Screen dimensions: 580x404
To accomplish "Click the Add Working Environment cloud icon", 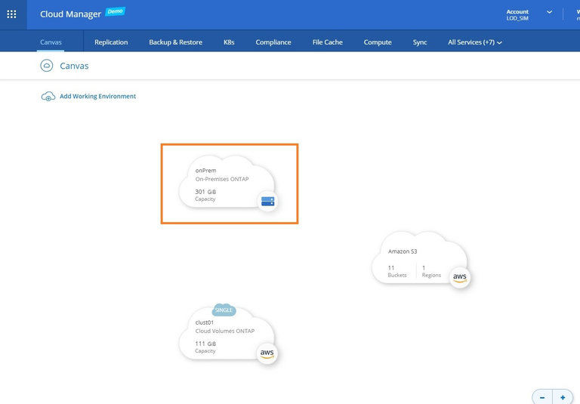I will [x=48, y=97].
